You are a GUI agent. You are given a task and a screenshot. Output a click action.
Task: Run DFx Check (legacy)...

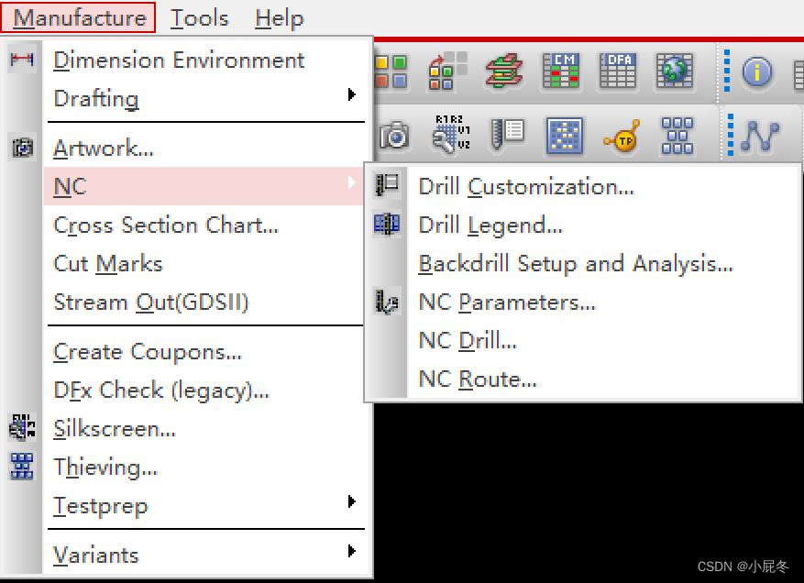161,390
